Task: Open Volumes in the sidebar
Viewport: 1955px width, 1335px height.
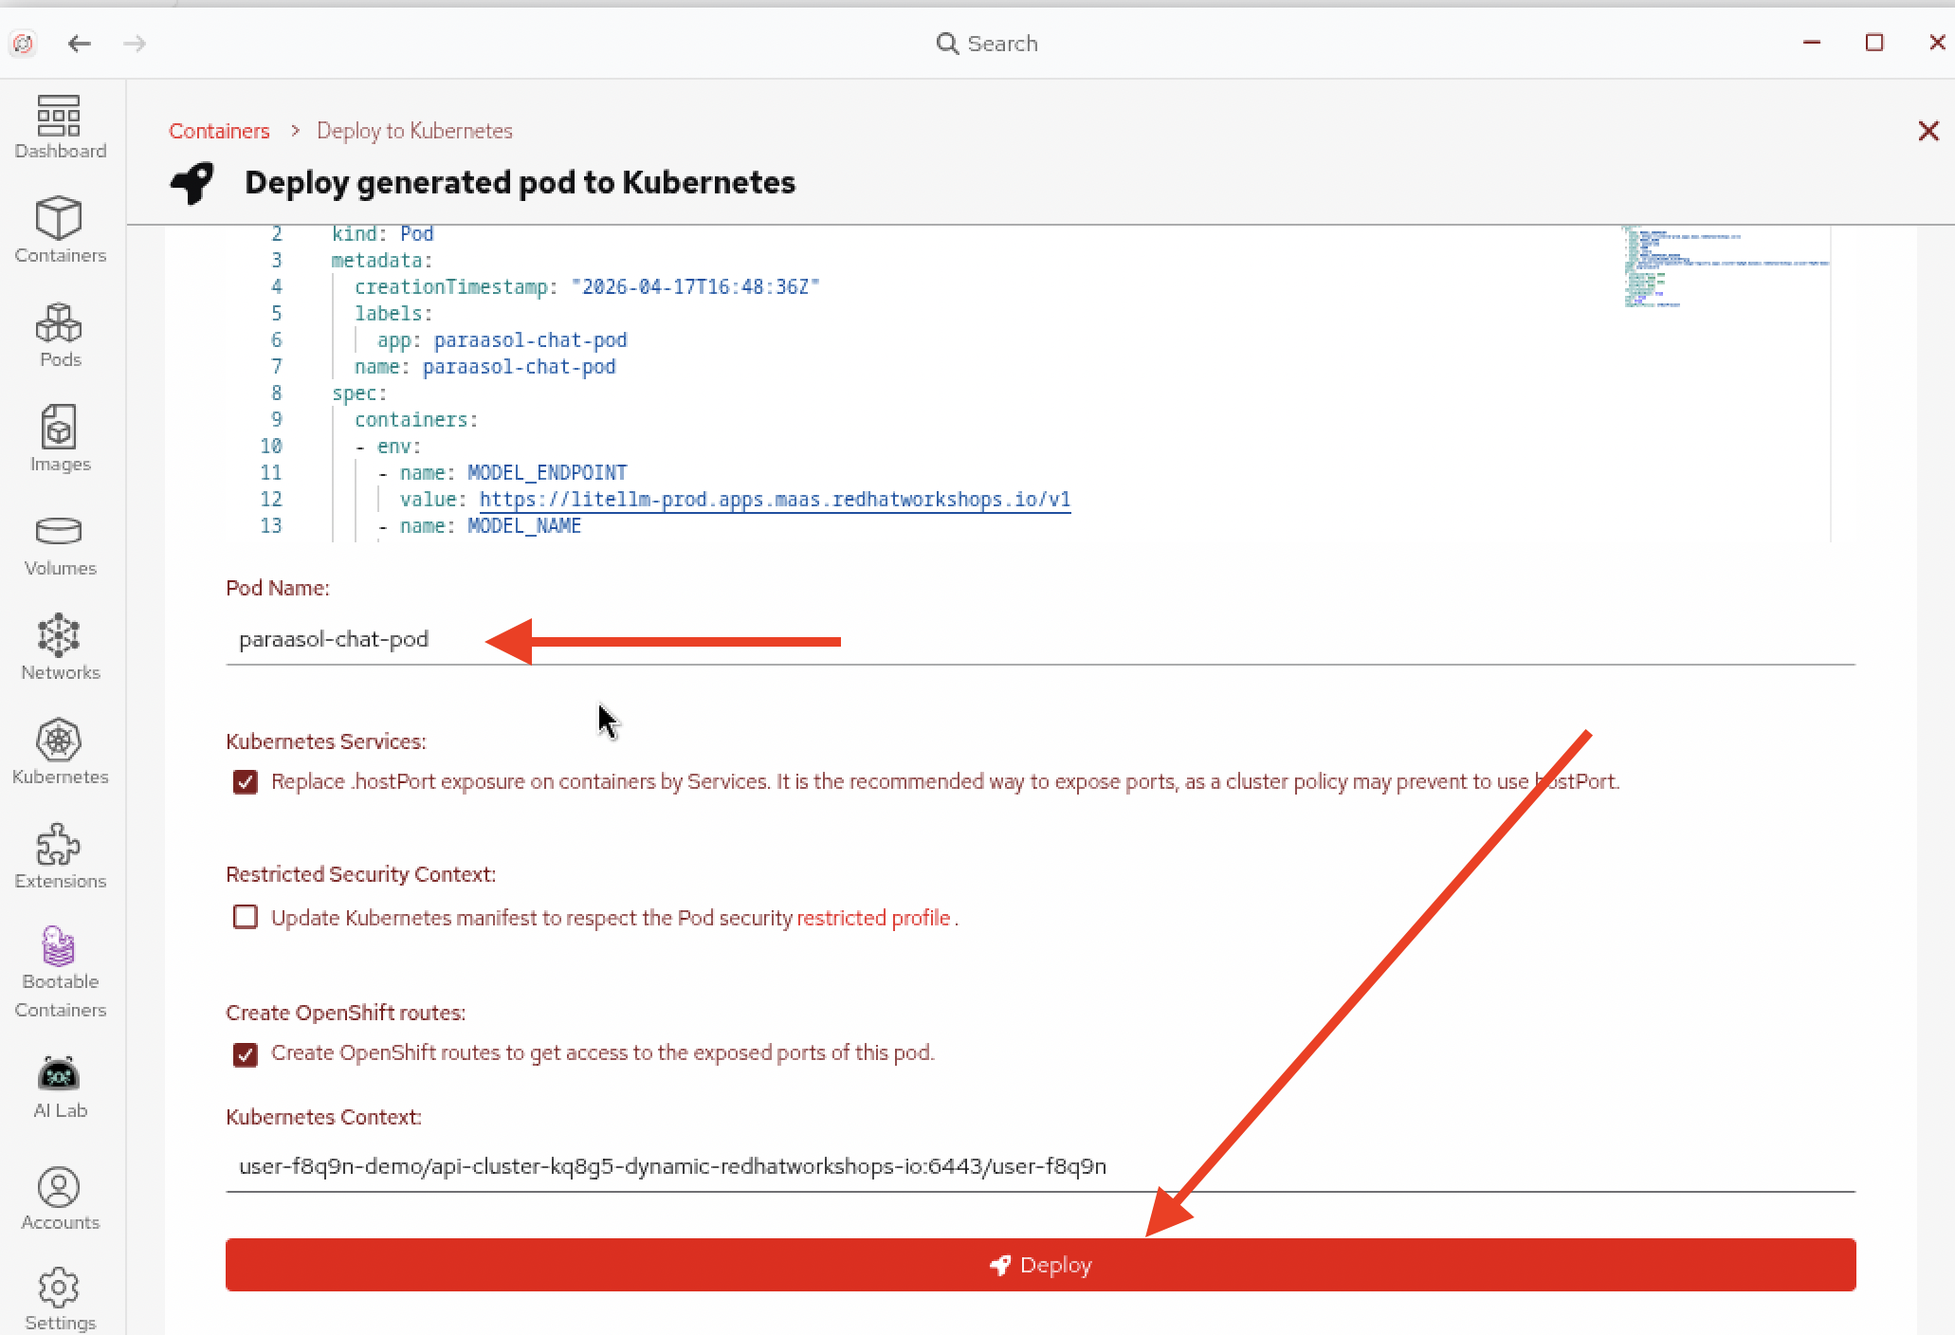Action: click(x=60, y=543)
